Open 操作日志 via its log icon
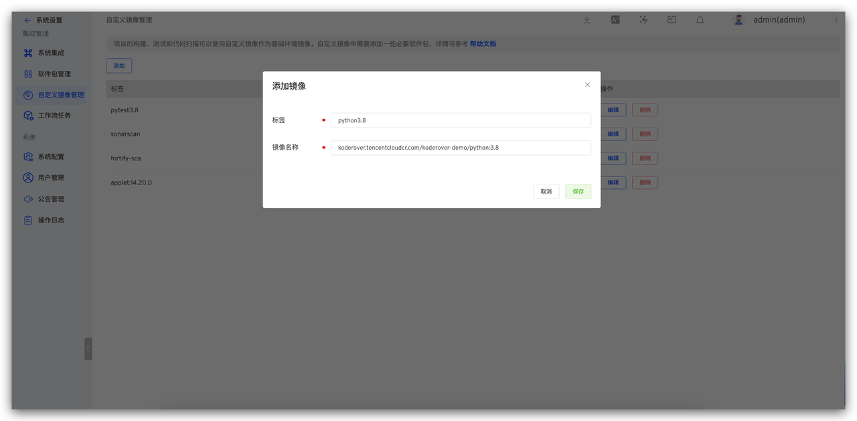This screenshot has width=857, height=421. coord(27,219)
